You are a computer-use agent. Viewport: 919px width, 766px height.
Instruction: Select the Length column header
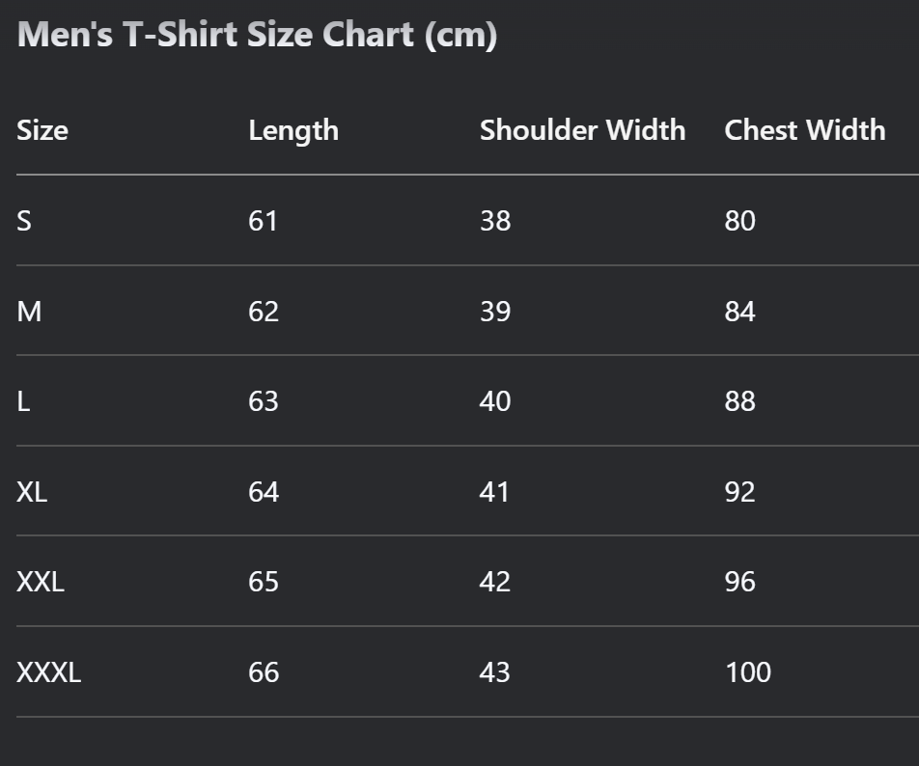click(293, 131)
